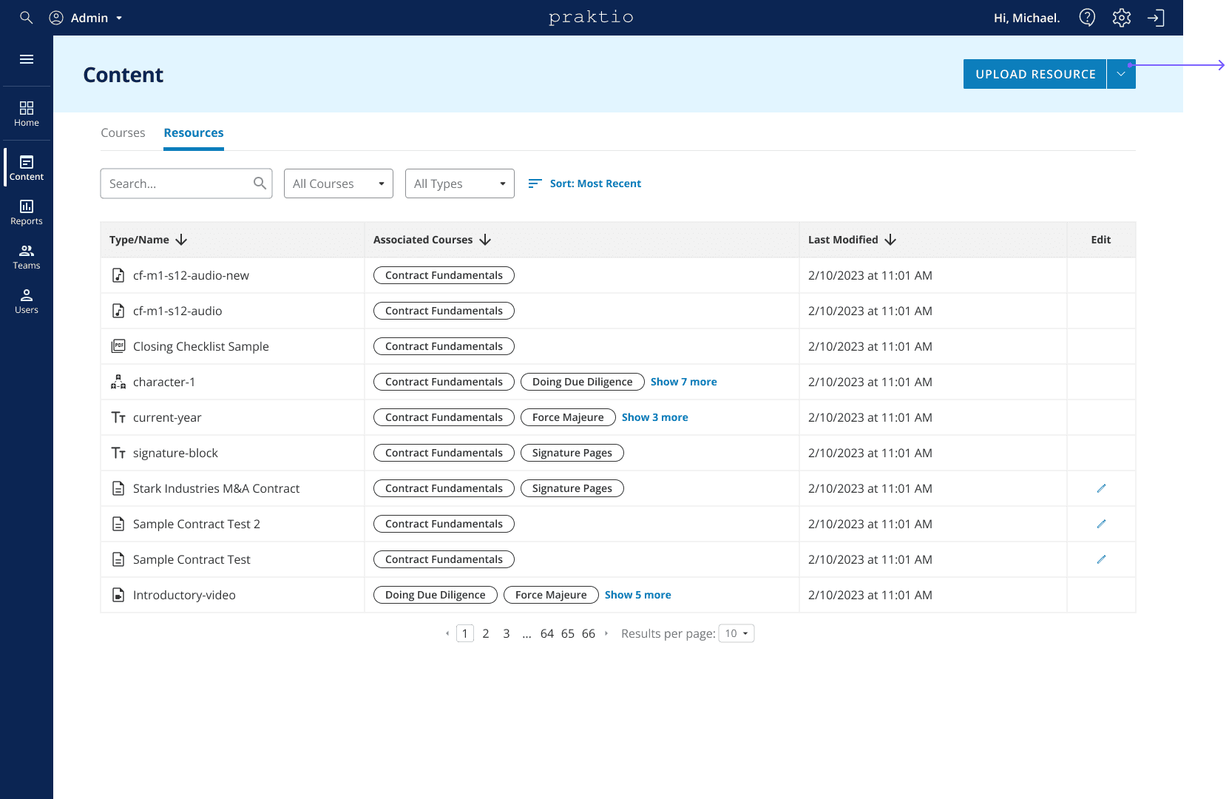Click Signature Pages tag on signature-block row
Viewport: 1229px width, 799px height.
click(572, 453)
